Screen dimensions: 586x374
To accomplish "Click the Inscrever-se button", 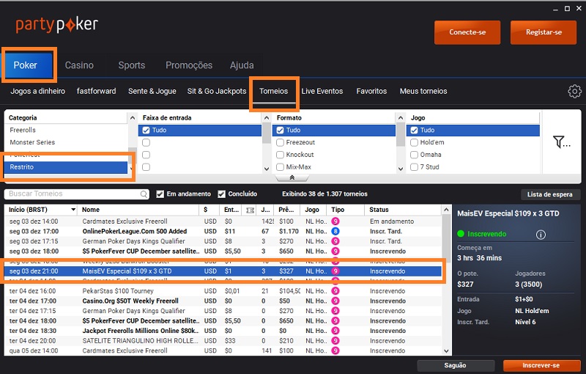I will (541, 365).
